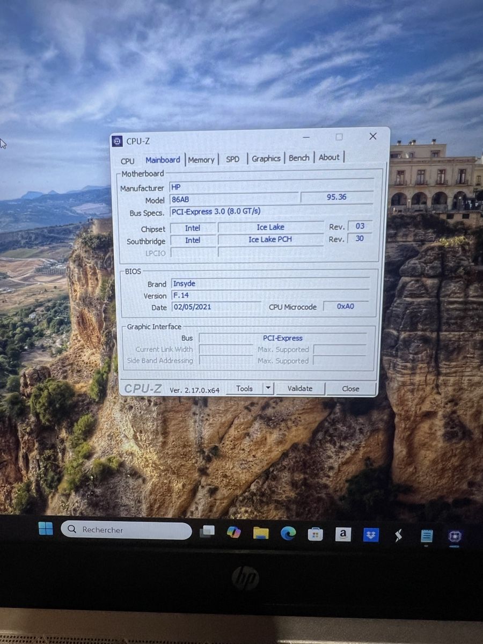Select the Mainboard tab
The width and height of the screenshot is (483, 644).
[163, 159]
